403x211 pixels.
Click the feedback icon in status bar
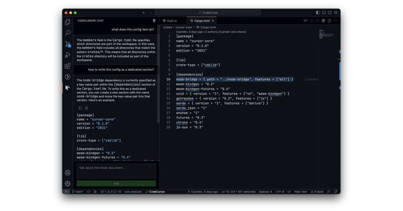329,192
